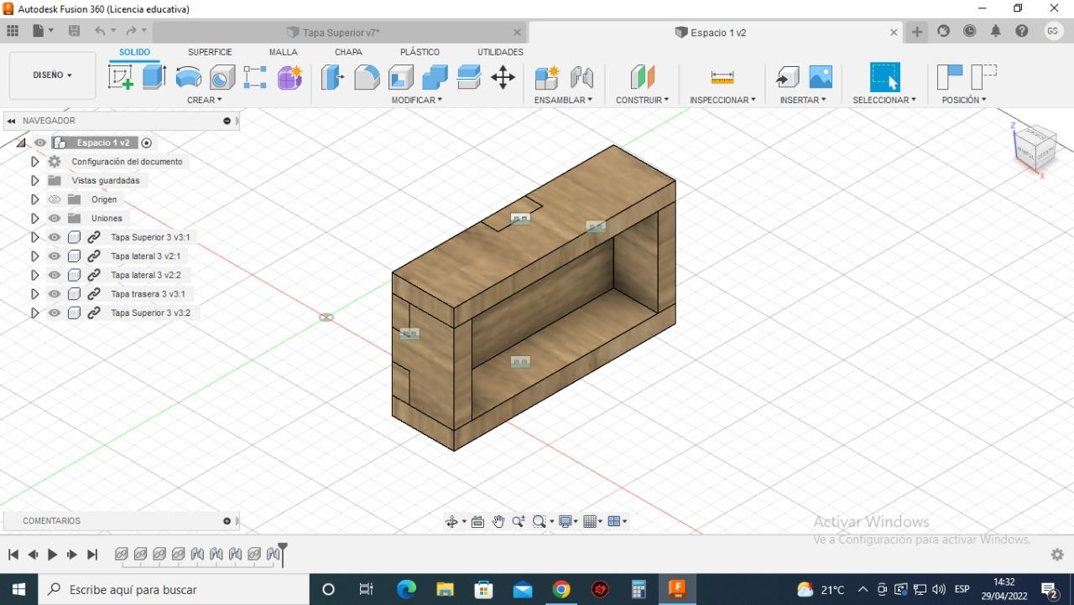Hide Tapa lateral 3 v2:2 component
Screen dimensions: 1074x605
pyautogui.click(x=55, y=275)
